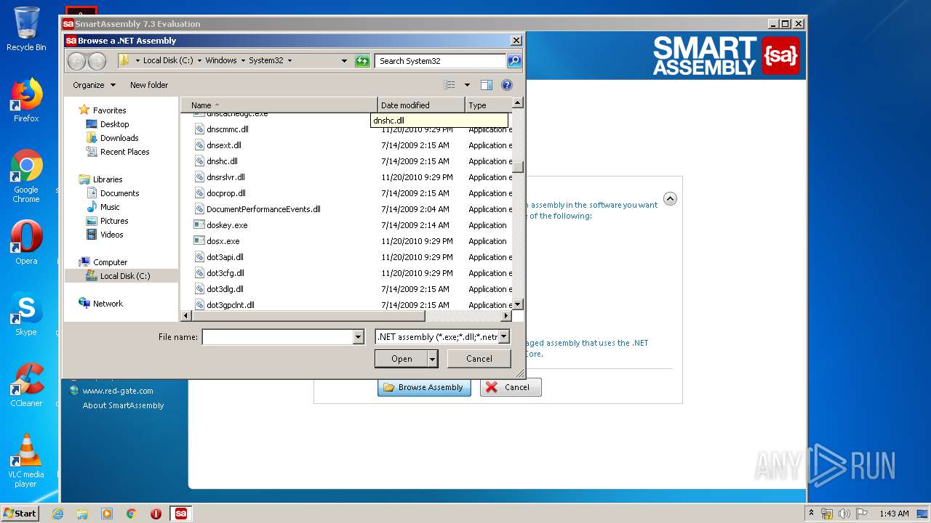
Task: Click Chrome icon in the taskbar
Action: point(132,514)
